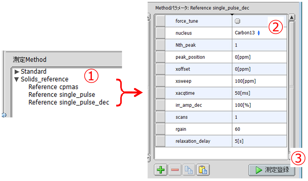The image size is (308, 181).
Task: Edit the relaxation_delay value field
Action: (x=259, y=141)
